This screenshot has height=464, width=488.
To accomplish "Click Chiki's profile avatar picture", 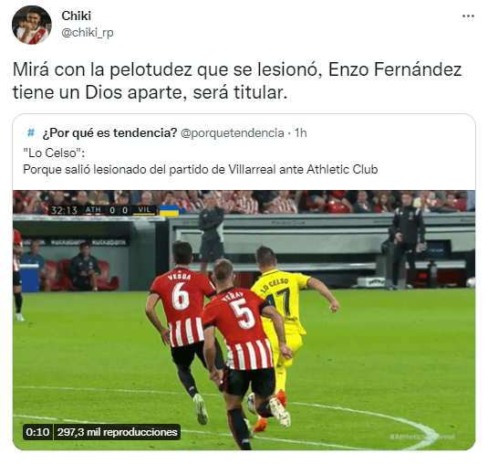I will pos(32,25).
